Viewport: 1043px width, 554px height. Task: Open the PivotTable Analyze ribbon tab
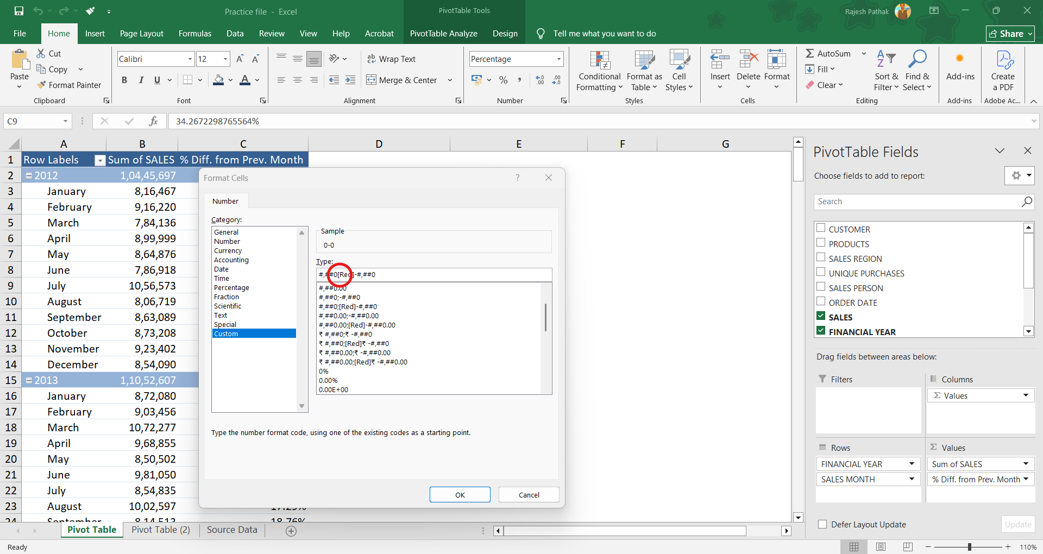pyautogui.click(x=443, y=34)
